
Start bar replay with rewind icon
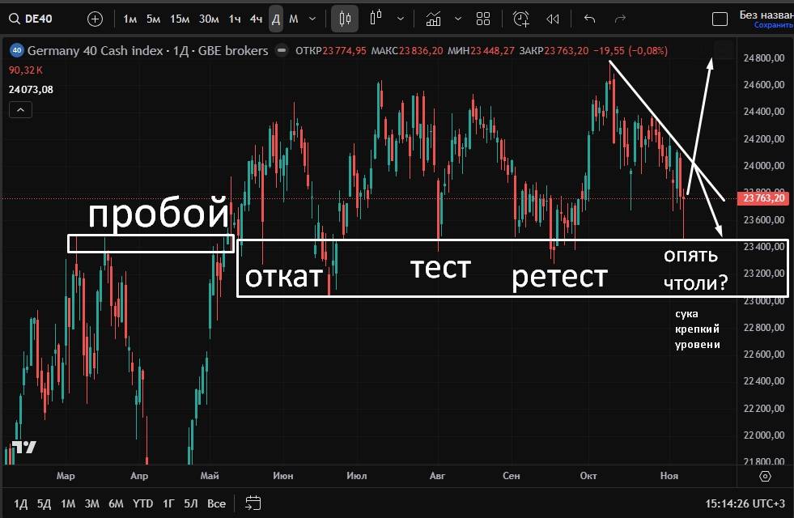[x=553, y=19]
